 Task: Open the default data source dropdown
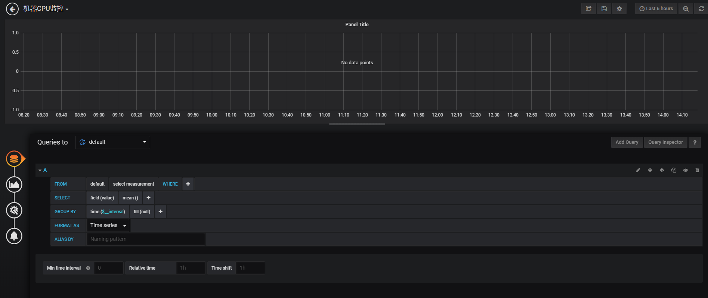(113, 142)
